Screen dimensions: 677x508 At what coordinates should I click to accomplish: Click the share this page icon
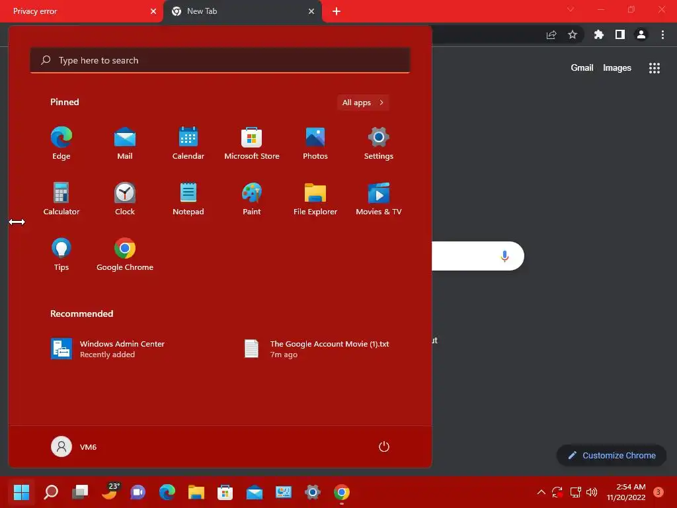coord(551,34)
